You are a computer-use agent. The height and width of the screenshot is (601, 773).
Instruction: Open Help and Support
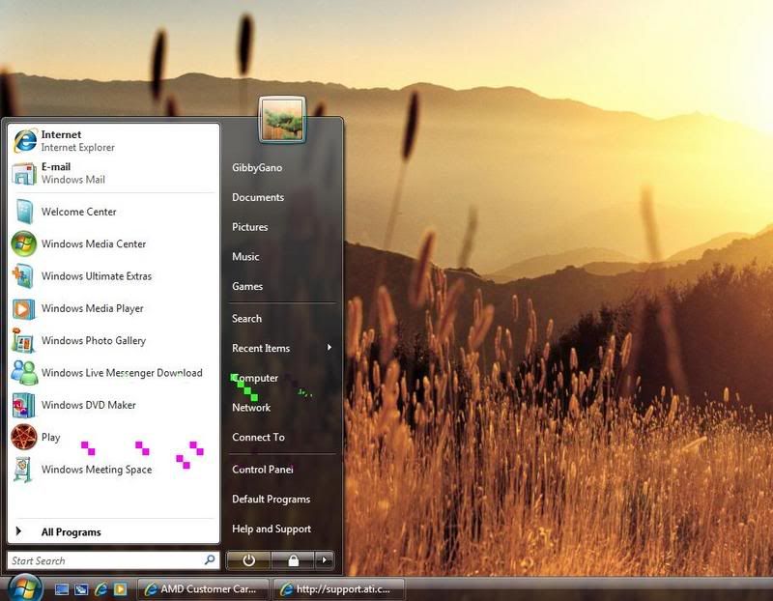click(272, 529)
